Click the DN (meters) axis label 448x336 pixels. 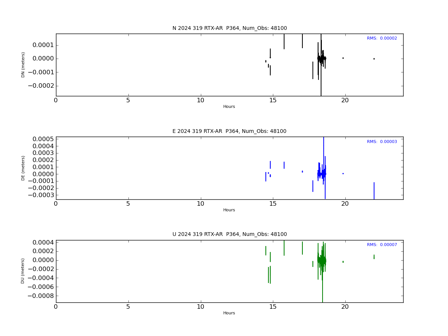(x=23, y=65)
